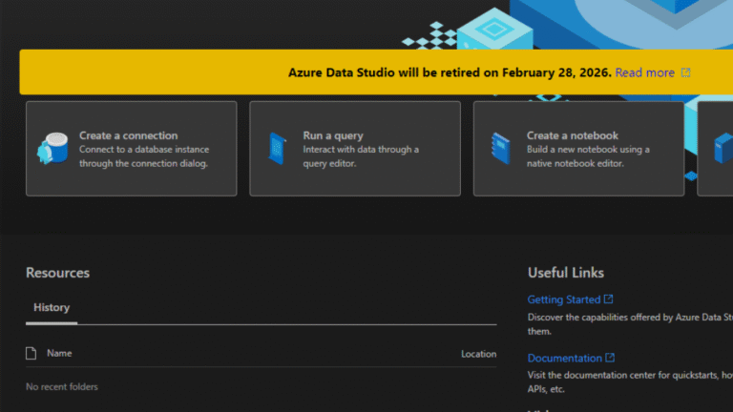Click the No recent folders text

[62, 387]
